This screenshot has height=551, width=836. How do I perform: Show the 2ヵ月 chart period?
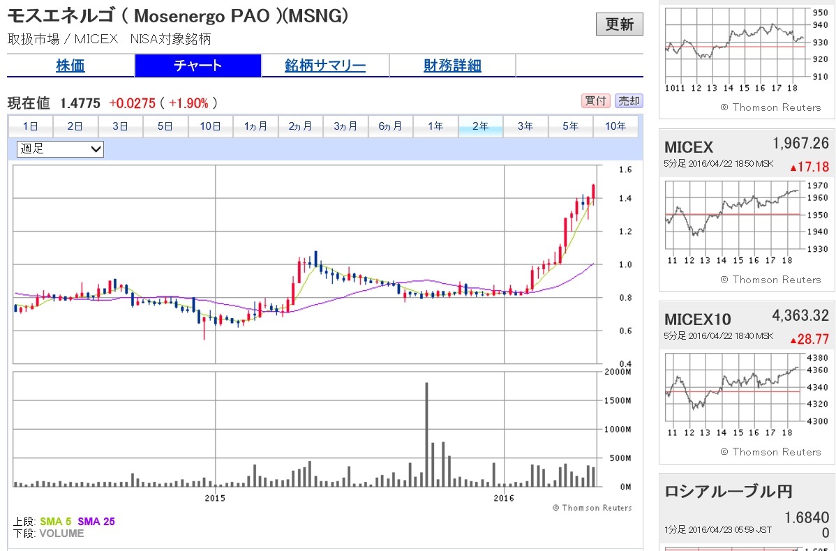(300, 126)
